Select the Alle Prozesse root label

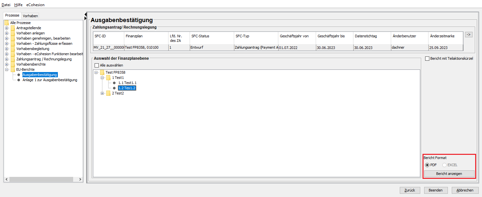coord(20,23)
